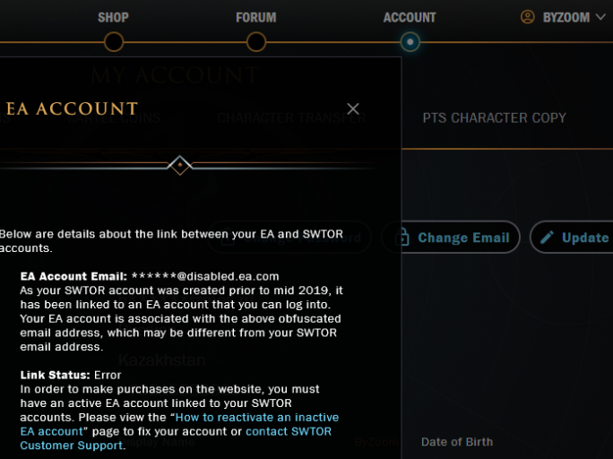
Task: Click the lock icon on Change Email
Action: pos(402,238)
